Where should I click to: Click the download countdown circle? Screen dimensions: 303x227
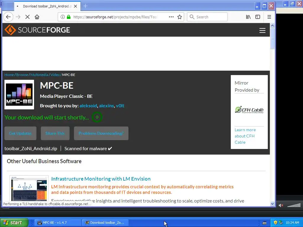[97, 117]
